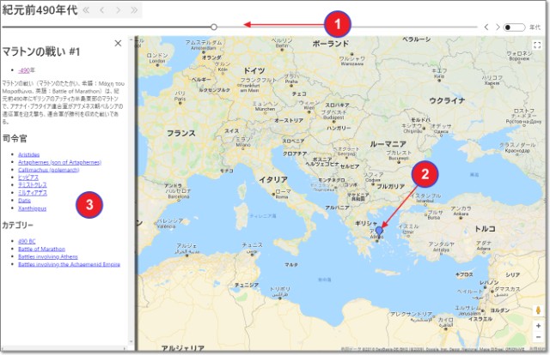The height and width of the screenshot is (355, 550).
Task: Step timeline back using left chevron near toggle
Action: tap(486, 27)
